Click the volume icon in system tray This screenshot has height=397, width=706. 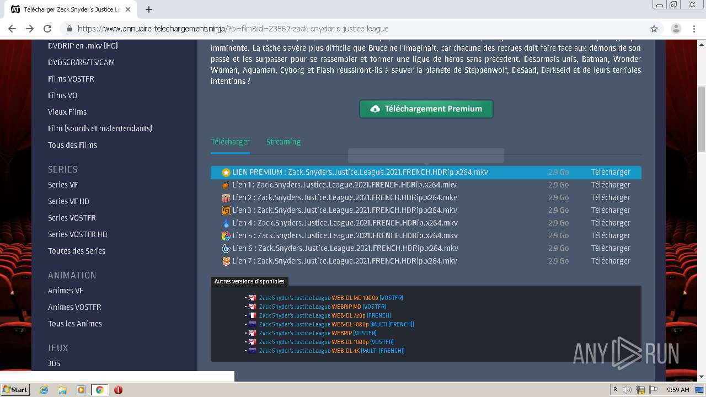point(627,390)
